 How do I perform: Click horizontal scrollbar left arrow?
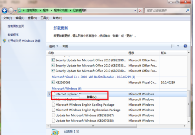[x=48, y=126]
